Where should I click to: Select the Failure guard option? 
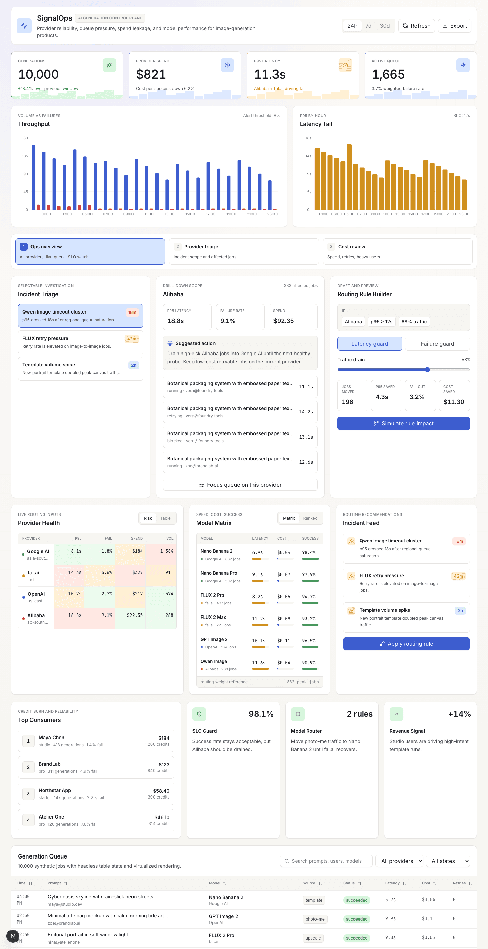point(438,344)
